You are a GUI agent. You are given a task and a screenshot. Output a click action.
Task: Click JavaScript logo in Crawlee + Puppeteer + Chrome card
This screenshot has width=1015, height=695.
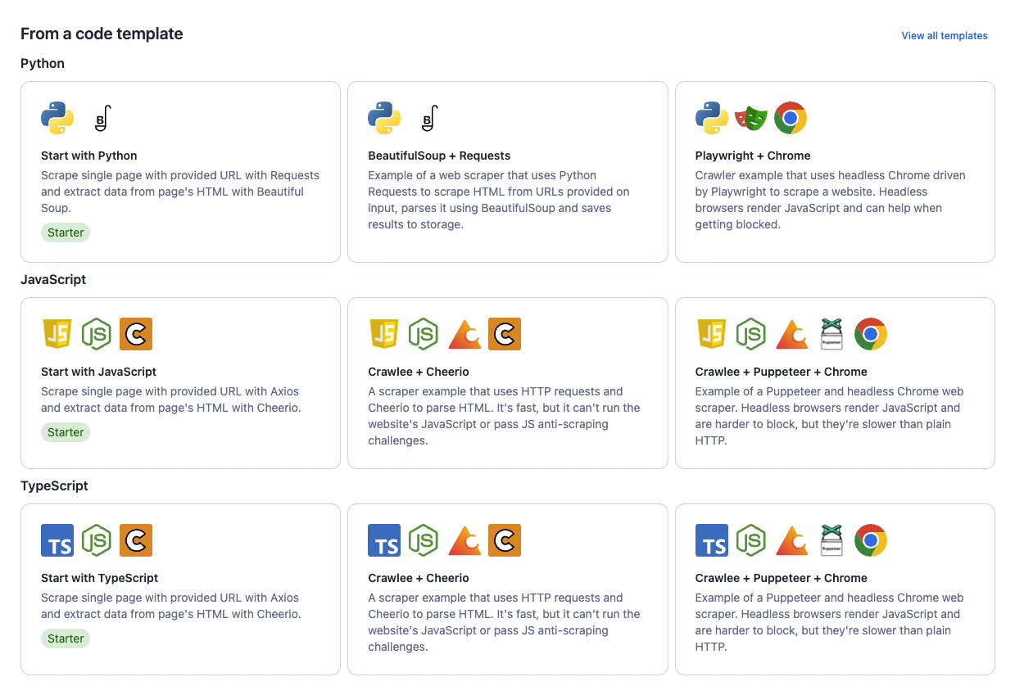click(x=711, y=334)
